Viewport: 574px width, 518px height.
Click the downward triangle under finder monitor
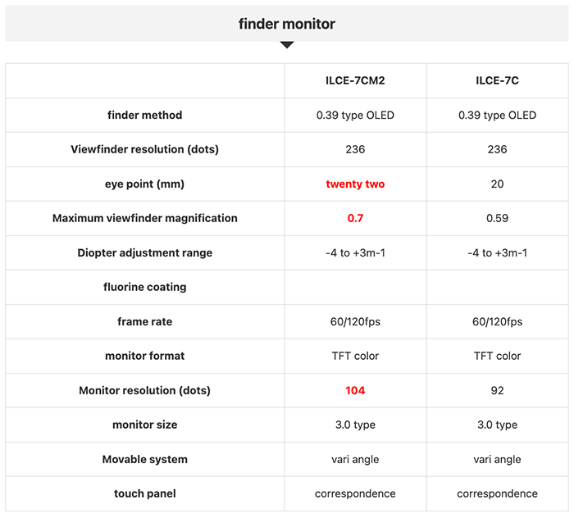(x=287, y=44)
